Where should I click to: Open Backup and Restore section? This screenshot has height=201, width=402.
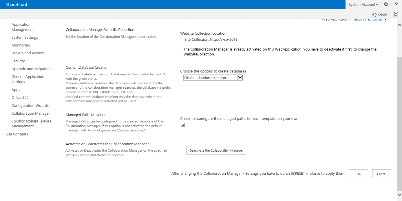pos(28,53)
